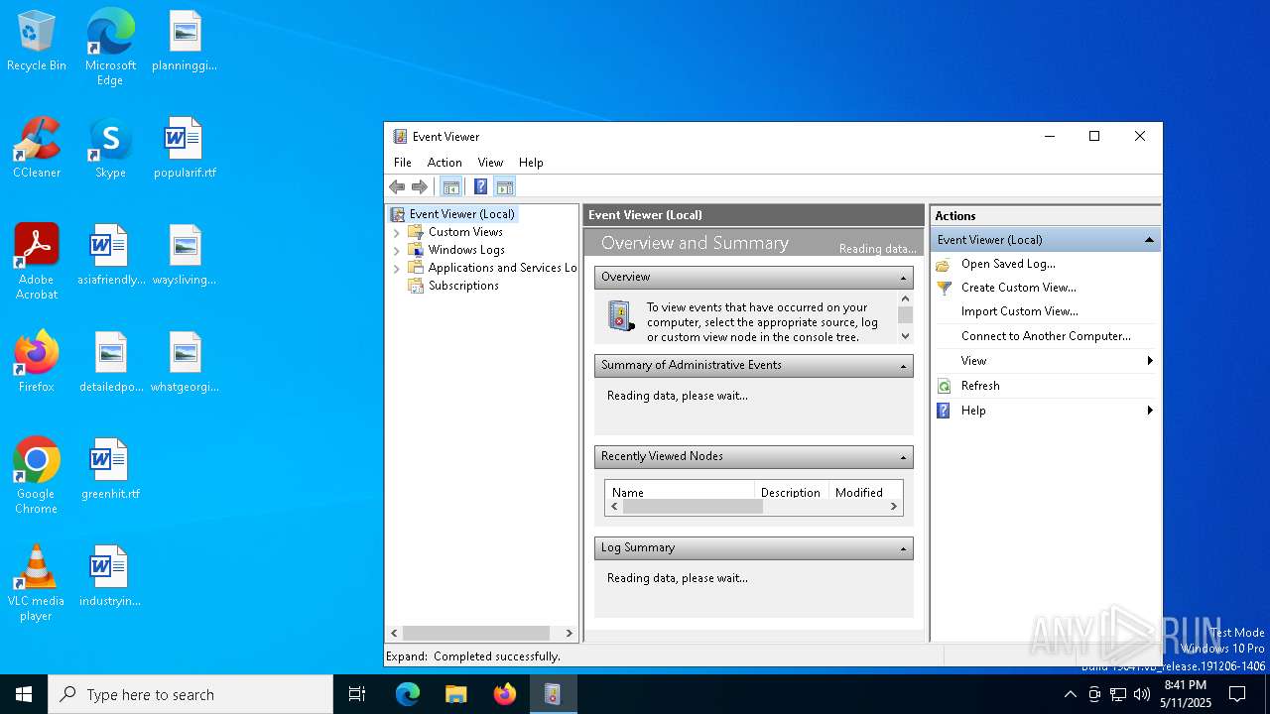Select Google Chrome desktop shortcut
Screen dimensions: 1270x714
click(x=37, y=476)
